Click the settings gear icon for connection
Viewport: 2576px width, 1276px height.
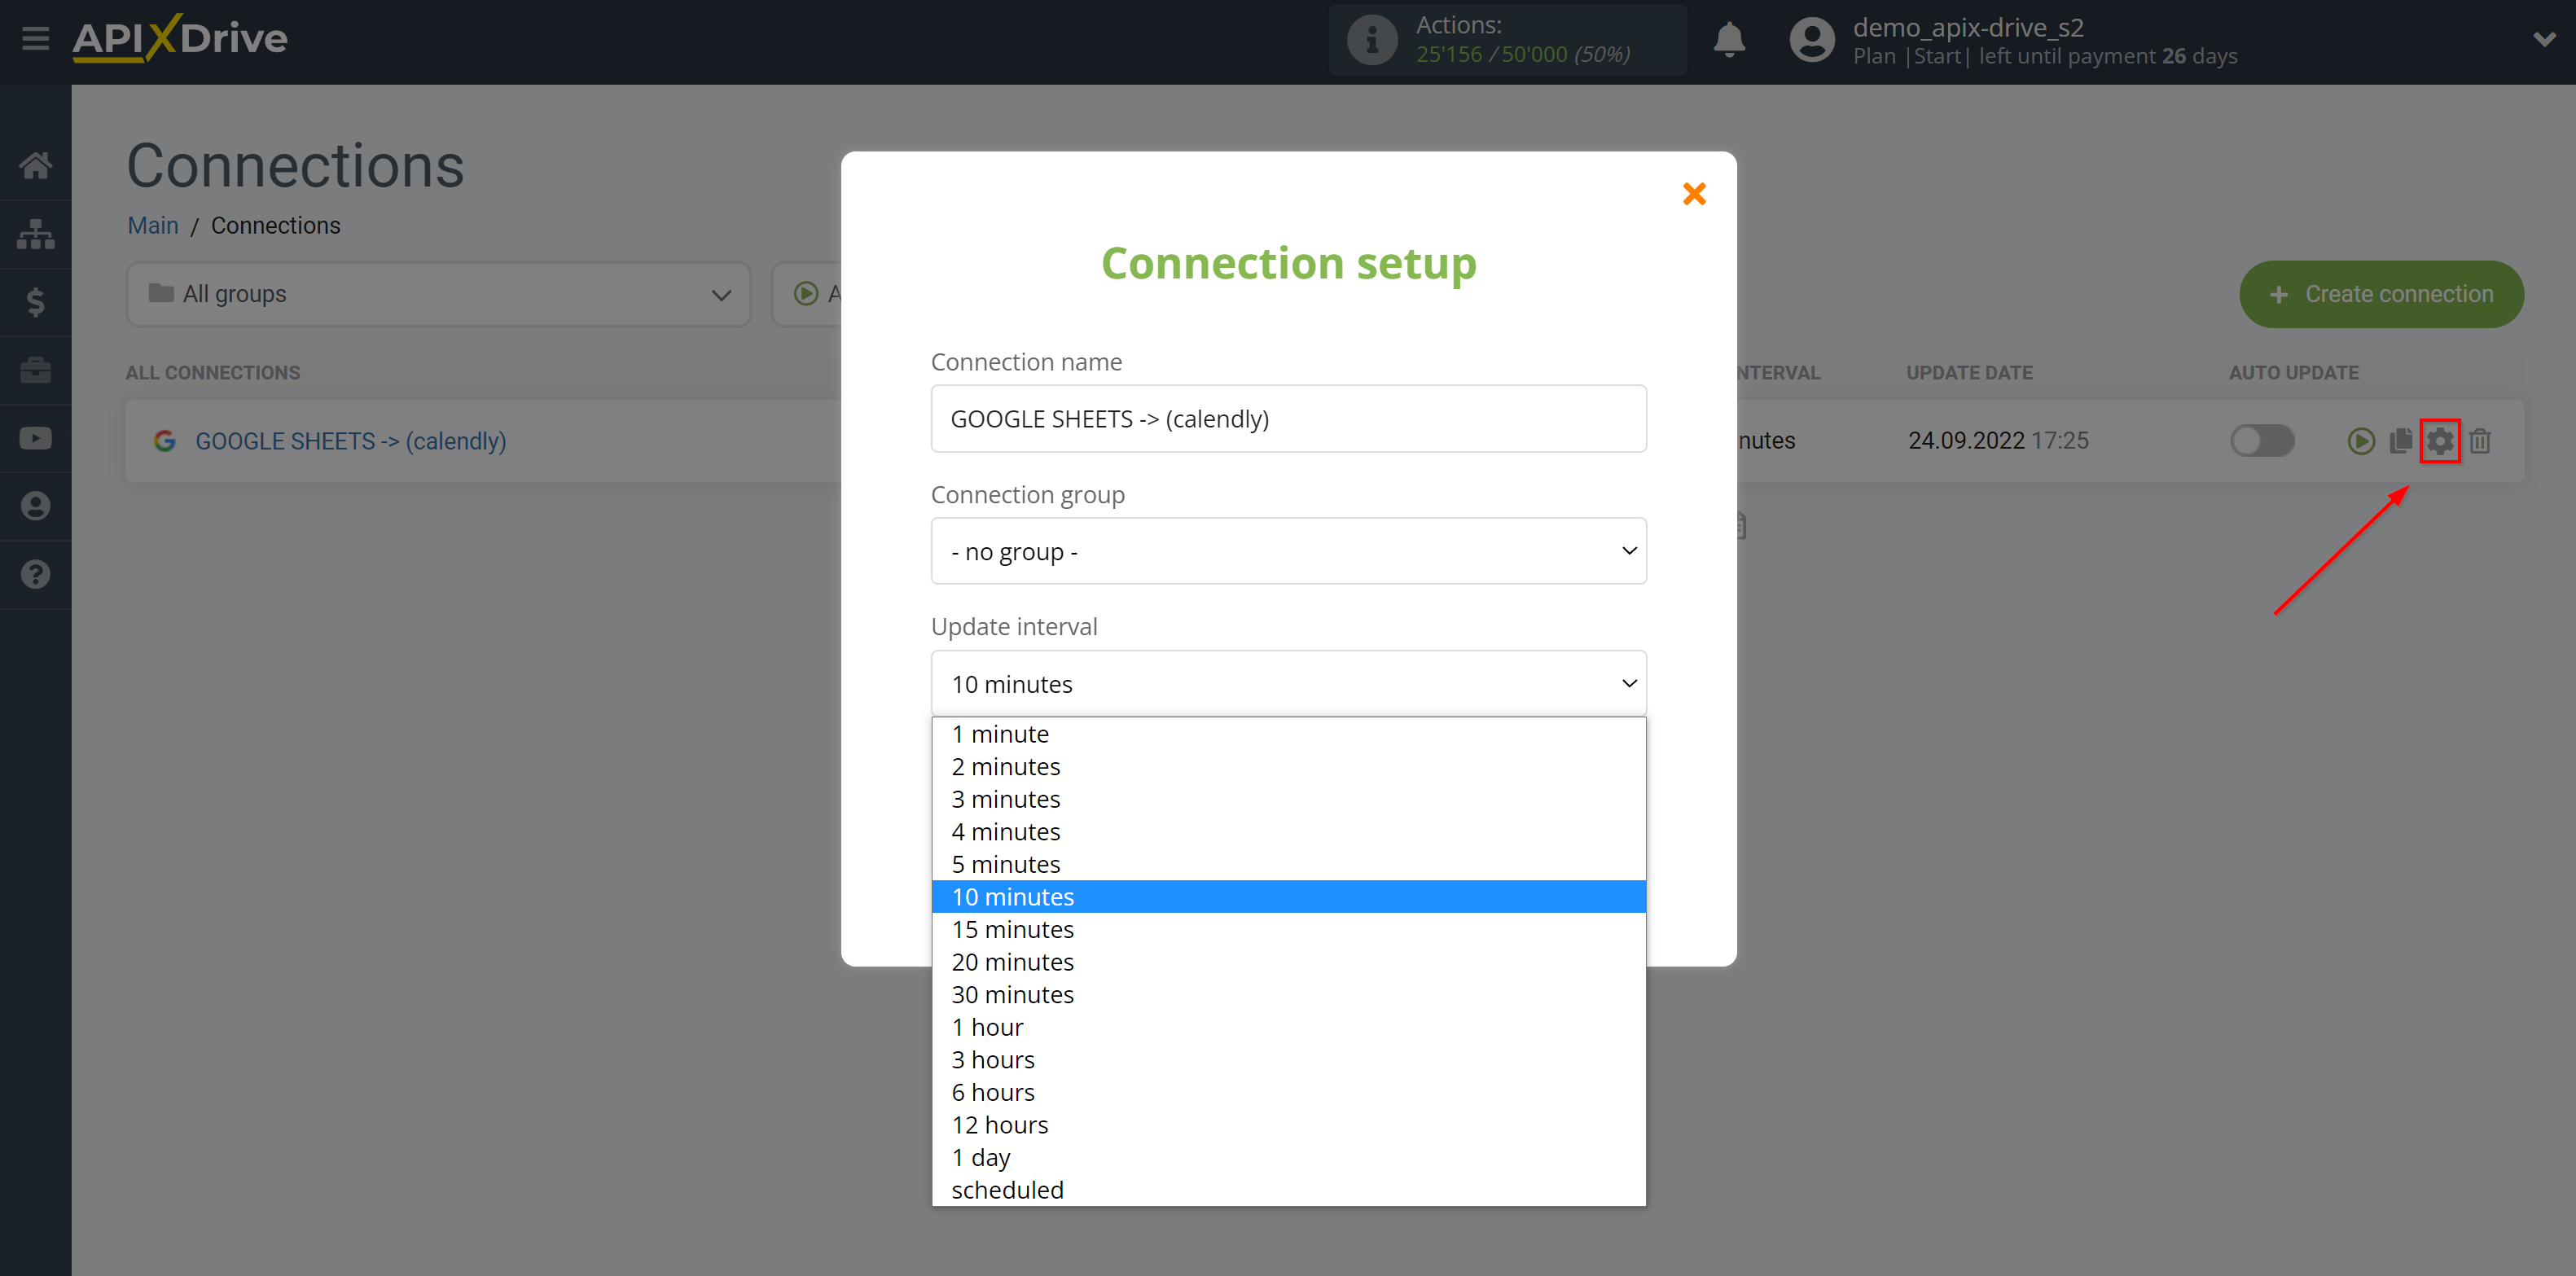coord(2440,440)
